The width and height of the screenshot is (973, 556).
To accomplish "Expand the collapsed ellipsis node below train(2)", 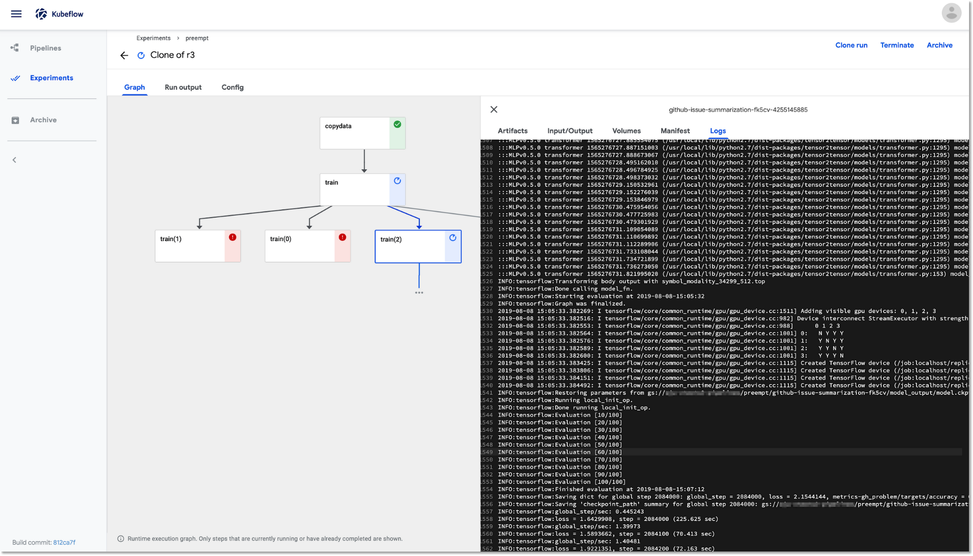I will (x=419, y=293).
